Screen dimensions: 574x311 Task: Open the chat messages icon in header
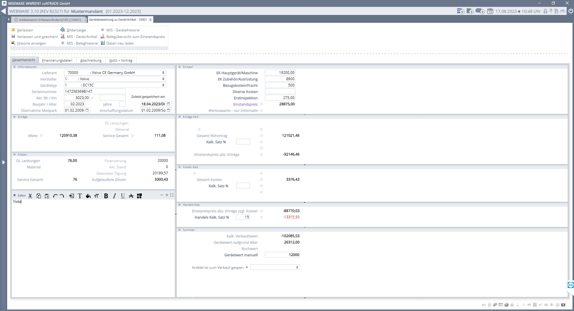click(480, 11)
